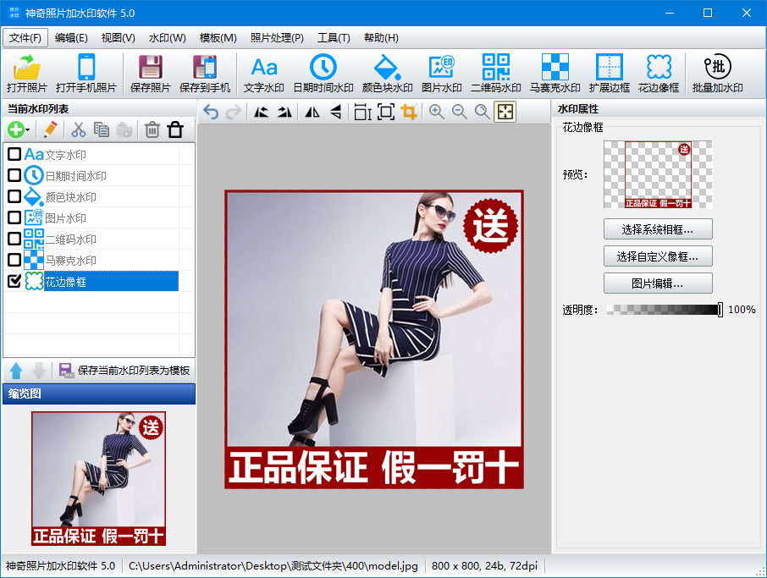Viewport: 767px width, 578px height.
Task: Click the orange crop tool icon
Action: click(409, 112)
